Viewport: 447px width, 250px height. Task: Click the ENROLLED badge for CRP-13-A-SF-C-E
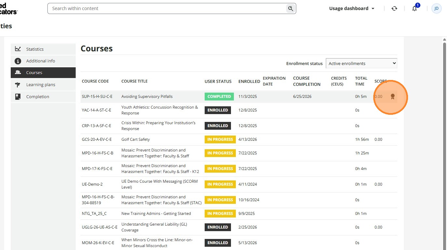(218, 126)
